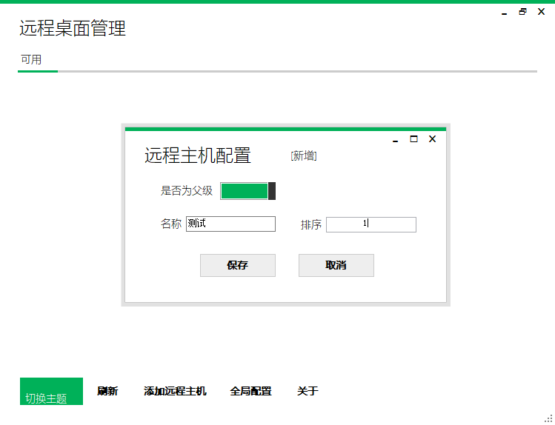Maximize the 远程主机配置 dialog
Viewport: 555px width, 425px height.
pyautogui.click(x=413, y=139)
